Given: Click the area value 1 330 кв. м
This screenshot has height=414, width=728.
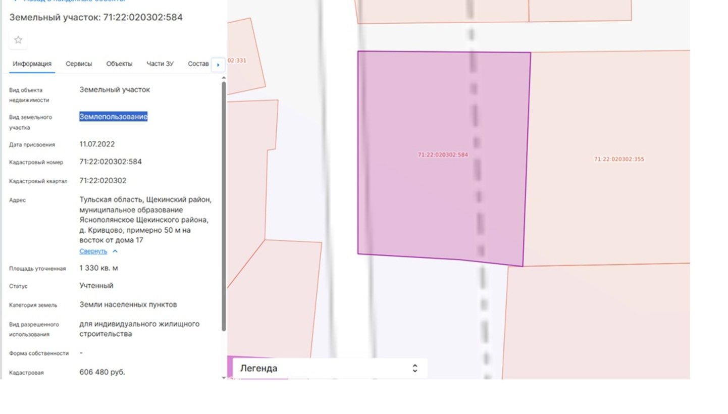Looking at the screenshot, I should 98,268.
